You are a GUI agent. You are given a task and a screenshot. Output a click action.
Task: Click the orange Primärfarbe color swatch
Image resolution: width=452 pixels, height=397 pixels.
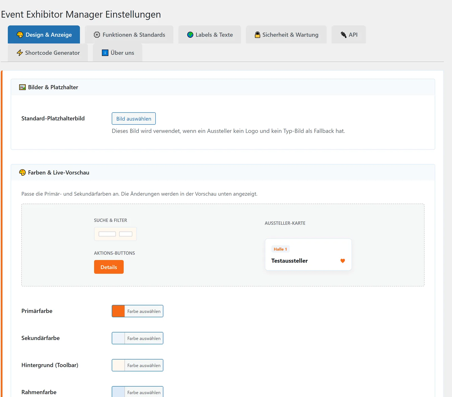pos(118,311)
